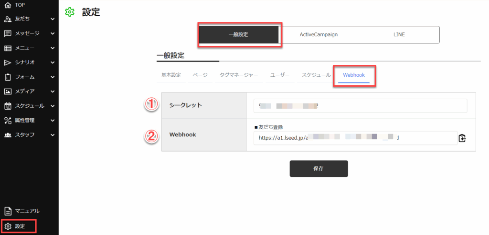Viewport: 489px width, 235px height.
Task: Expand the スケジュール sidebar chevron
Action: tap(53, 106)
